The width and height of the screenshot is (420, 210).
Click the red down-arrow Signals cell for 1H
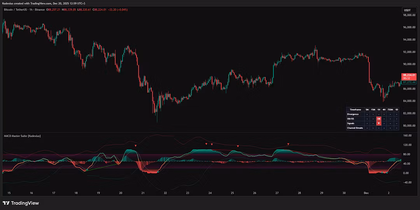(378, 123)
